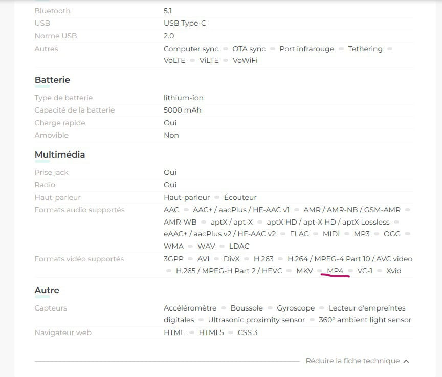The image size is (442, 377).
Task: Click the 'WAV' audio format
Action: (206, 246)
